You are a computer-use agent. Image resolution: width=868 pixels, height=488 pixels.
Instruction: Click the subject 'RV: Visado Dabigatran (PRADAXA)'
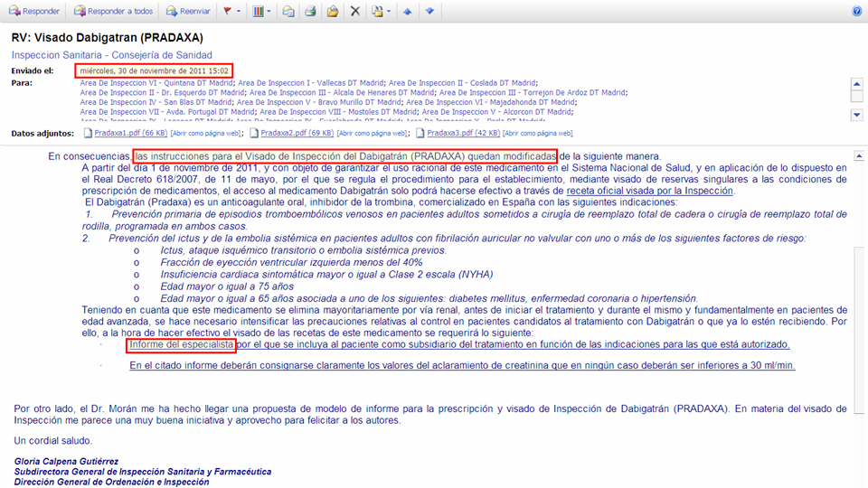point(108,38)
